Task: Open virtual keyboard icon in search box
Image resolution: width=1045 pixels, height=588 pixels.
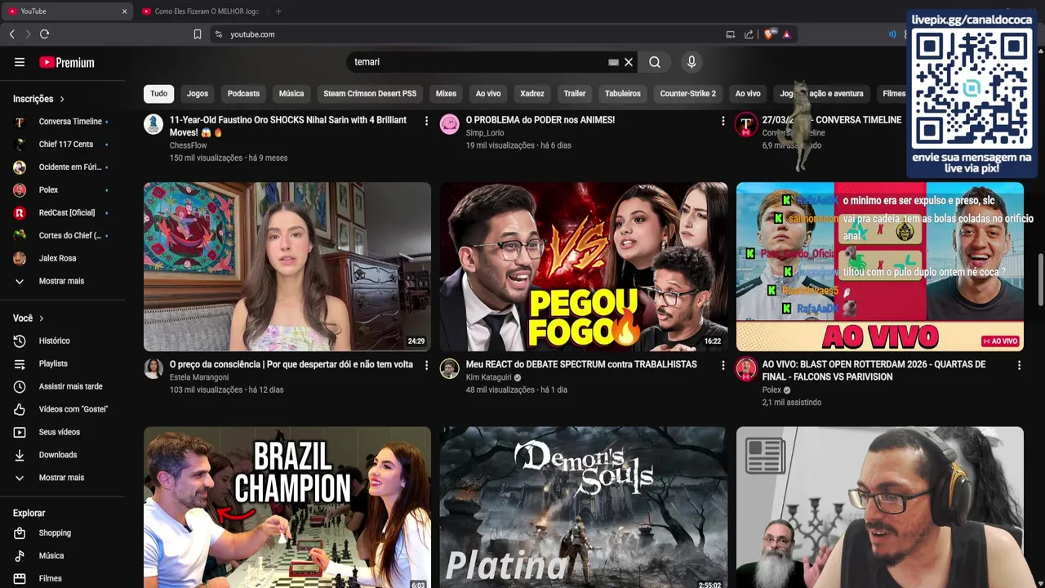Action: point(613,62)
